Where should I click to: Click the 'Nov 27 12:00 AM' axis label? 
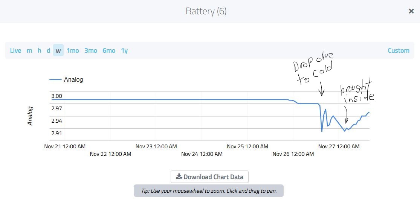pyautogui.click(x=339, y=146)
